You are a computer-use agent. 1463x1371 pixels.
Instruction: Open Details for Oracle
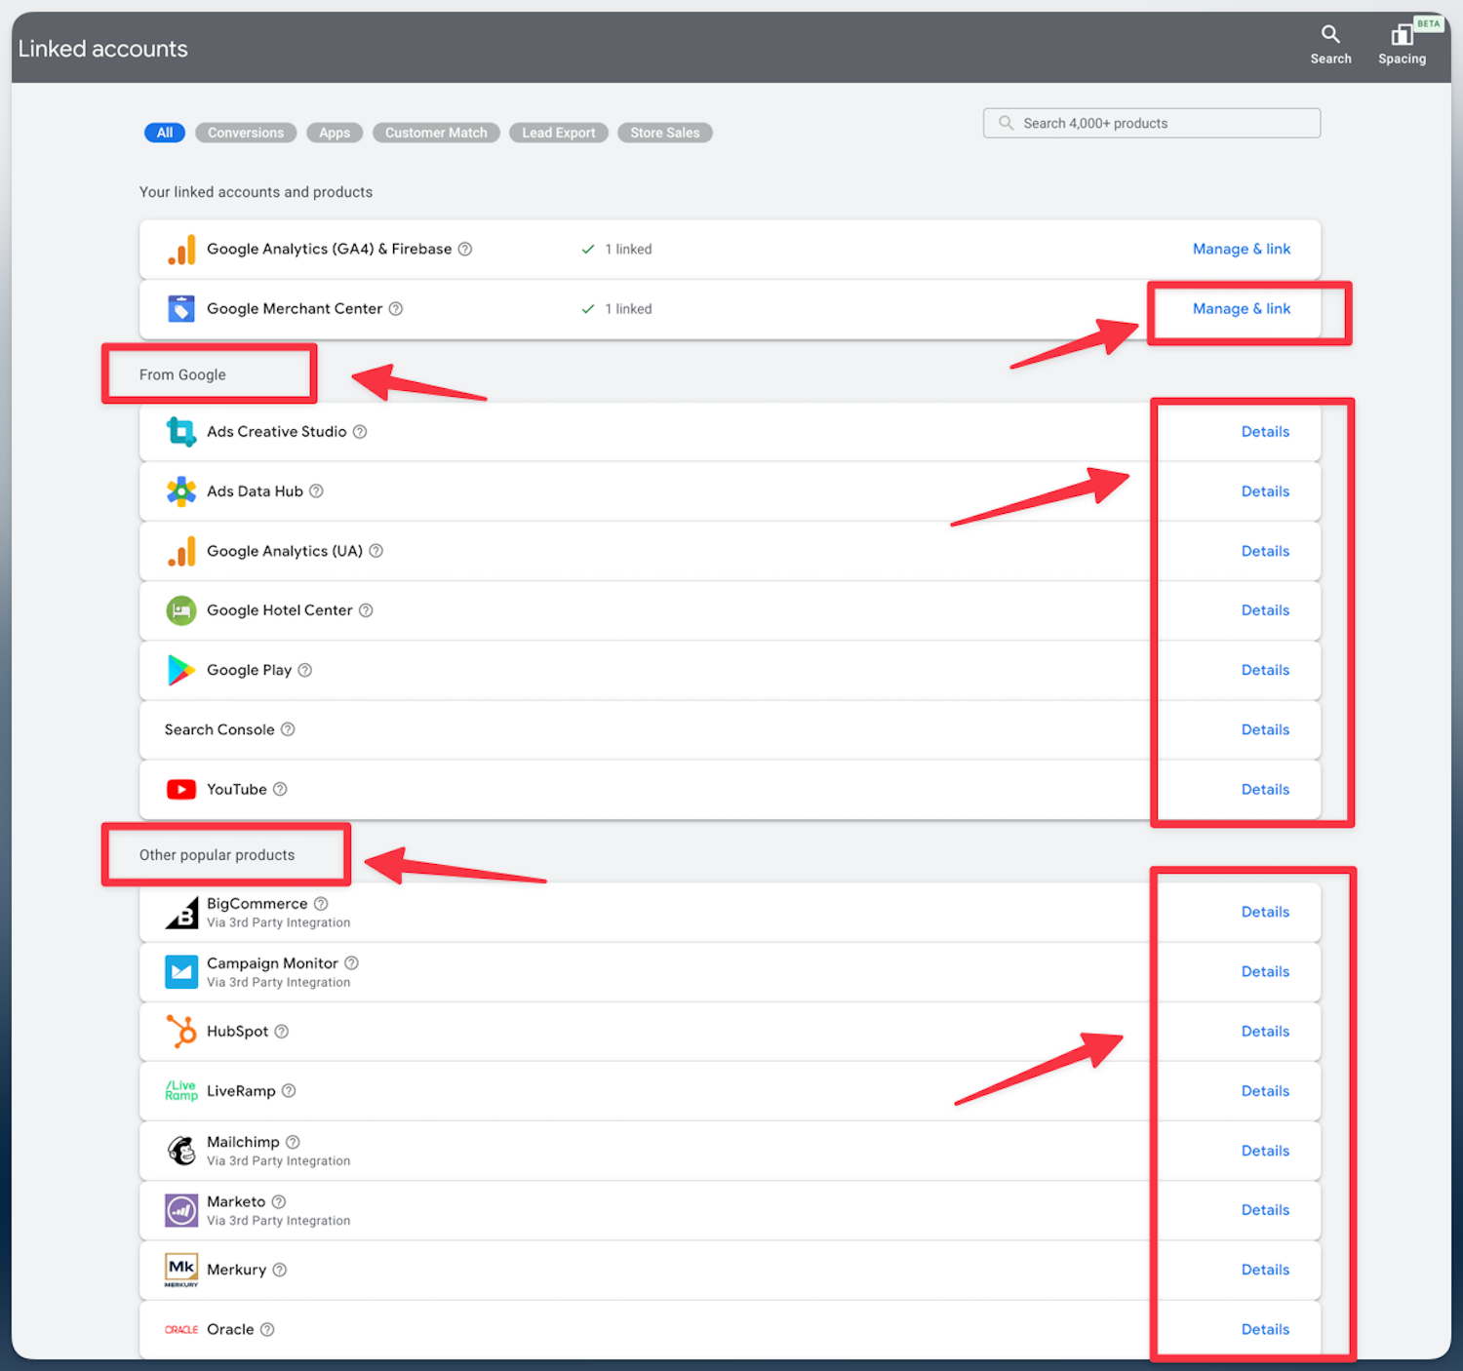coord(1265,1330)
